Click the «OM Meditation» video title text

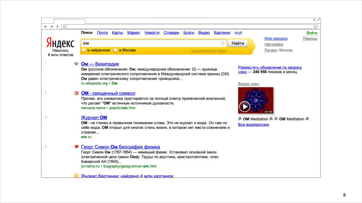(x=273, y=119)
